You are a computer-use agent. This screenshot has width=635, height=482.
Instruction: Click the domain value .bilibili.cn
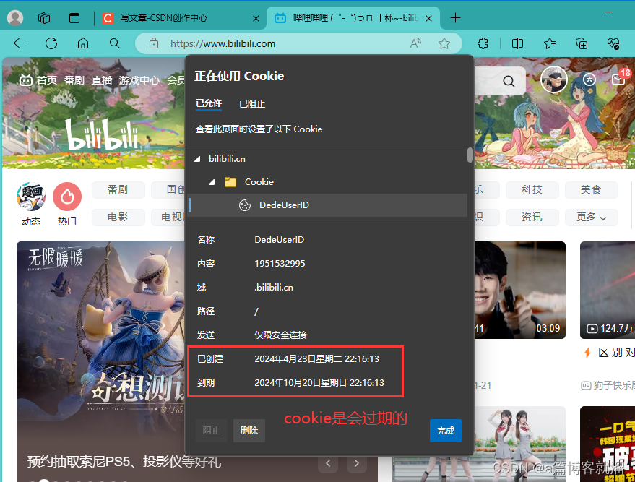[274, 288]
